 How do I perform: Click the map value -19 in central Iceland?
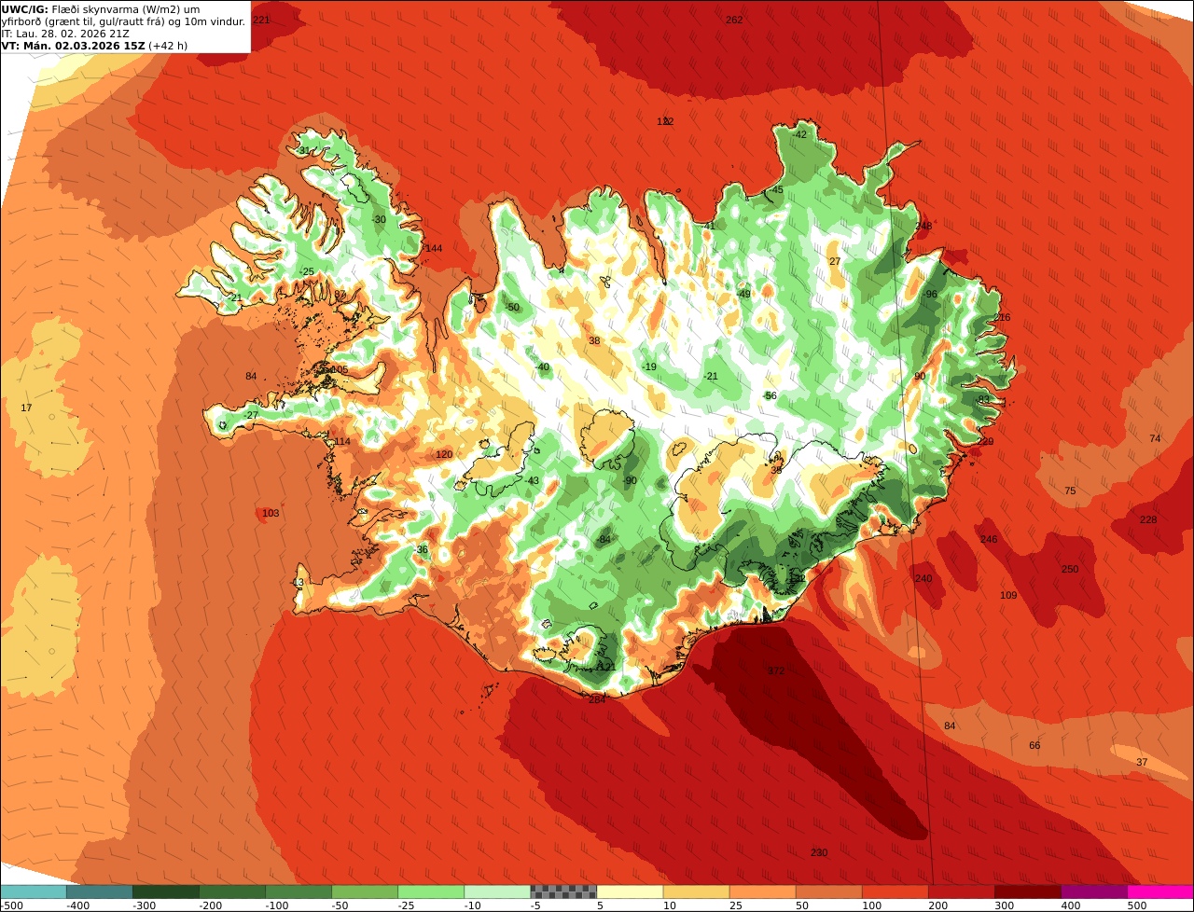[649, 366]
